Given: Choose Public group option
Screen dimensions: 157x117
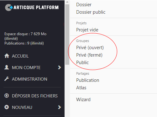Looking at the screenshot, I should [x=82, y=63].
